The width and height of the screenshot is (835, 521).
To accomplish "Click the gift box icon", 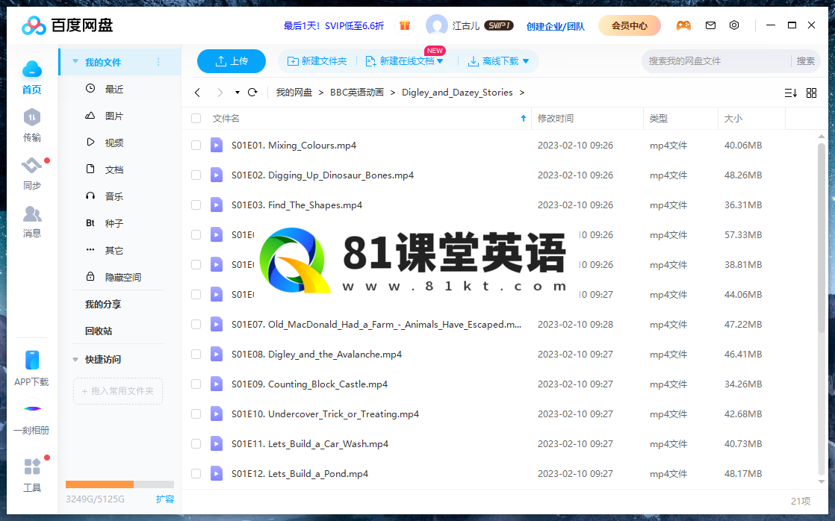I will [x=405, y=25].
